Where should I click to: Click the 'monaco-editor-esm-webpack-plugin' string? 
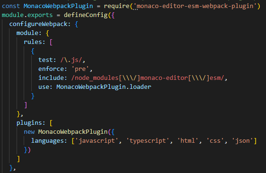pos(195,6)
